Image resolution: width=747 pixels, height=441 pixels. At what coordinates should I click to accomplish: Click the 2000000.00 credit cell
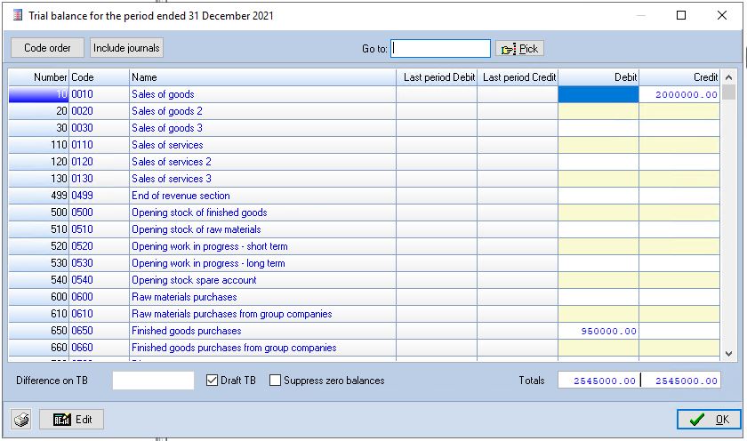pyautogui.click(x=679, y=94)
